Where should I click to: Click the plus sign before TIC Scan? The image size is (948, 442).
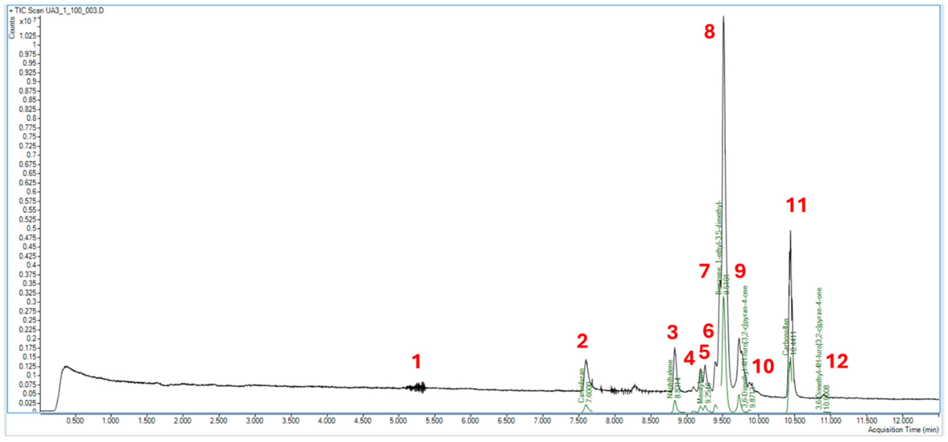pos(11,10)
